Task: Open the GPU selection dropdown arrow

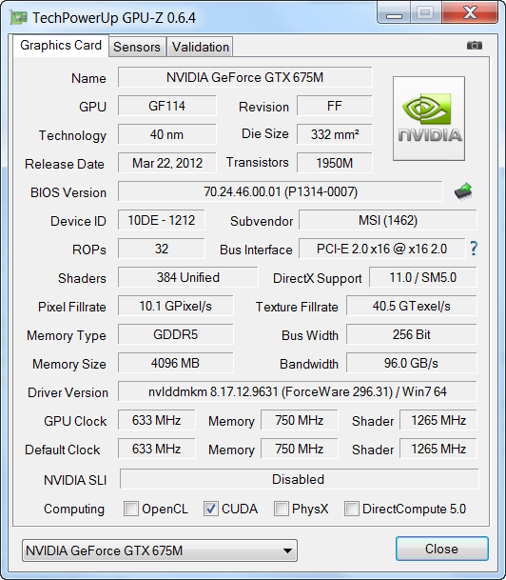Action: click(288, 550)
